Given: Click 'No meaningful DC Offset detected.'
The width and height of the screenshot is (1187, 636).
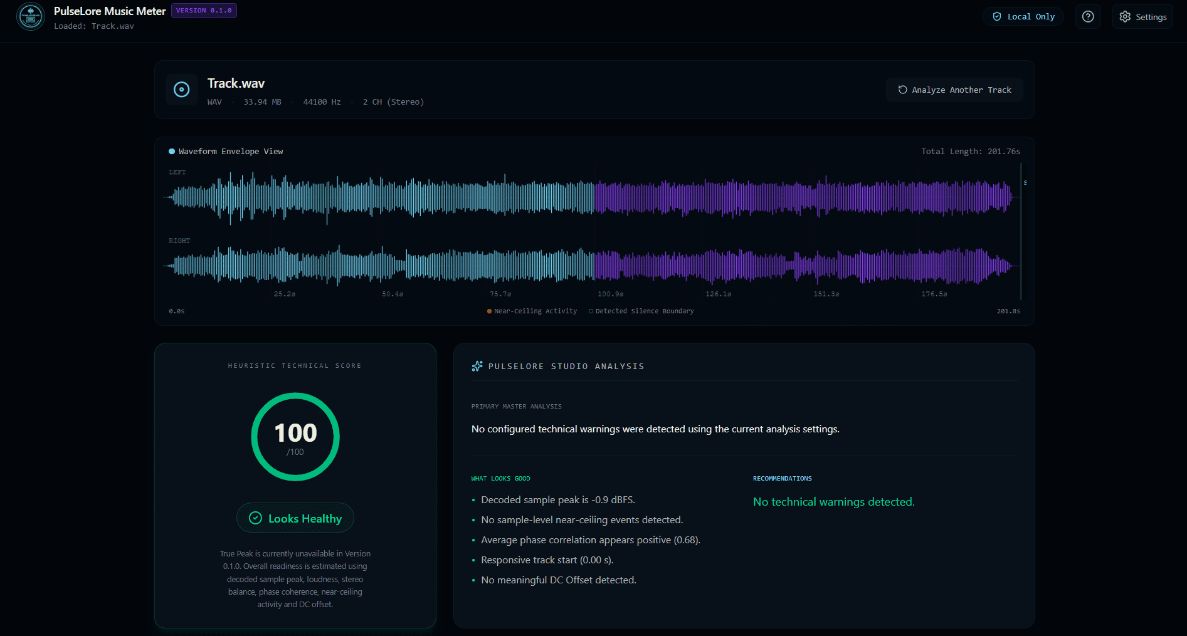Looking at the screenshot, I should tap(559, 580).
